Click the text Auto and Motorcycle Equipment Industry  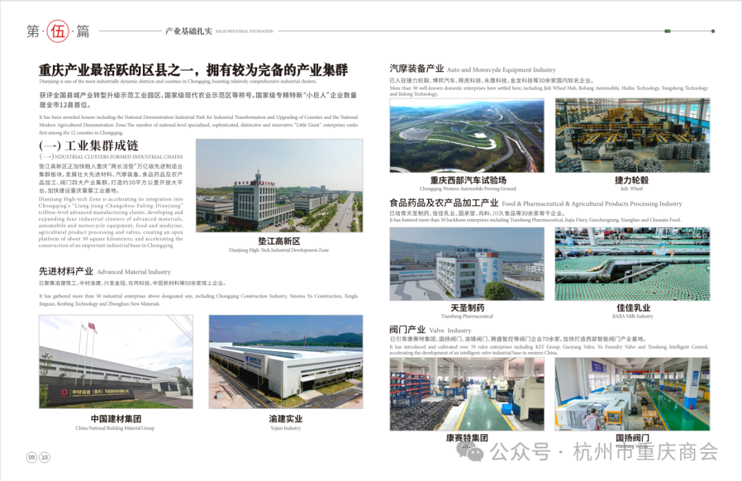point(501,69)
